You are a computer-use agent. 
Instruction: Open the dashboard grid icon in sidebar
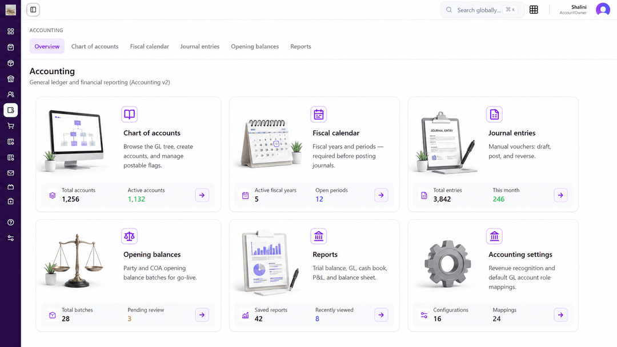coord(11,31)
